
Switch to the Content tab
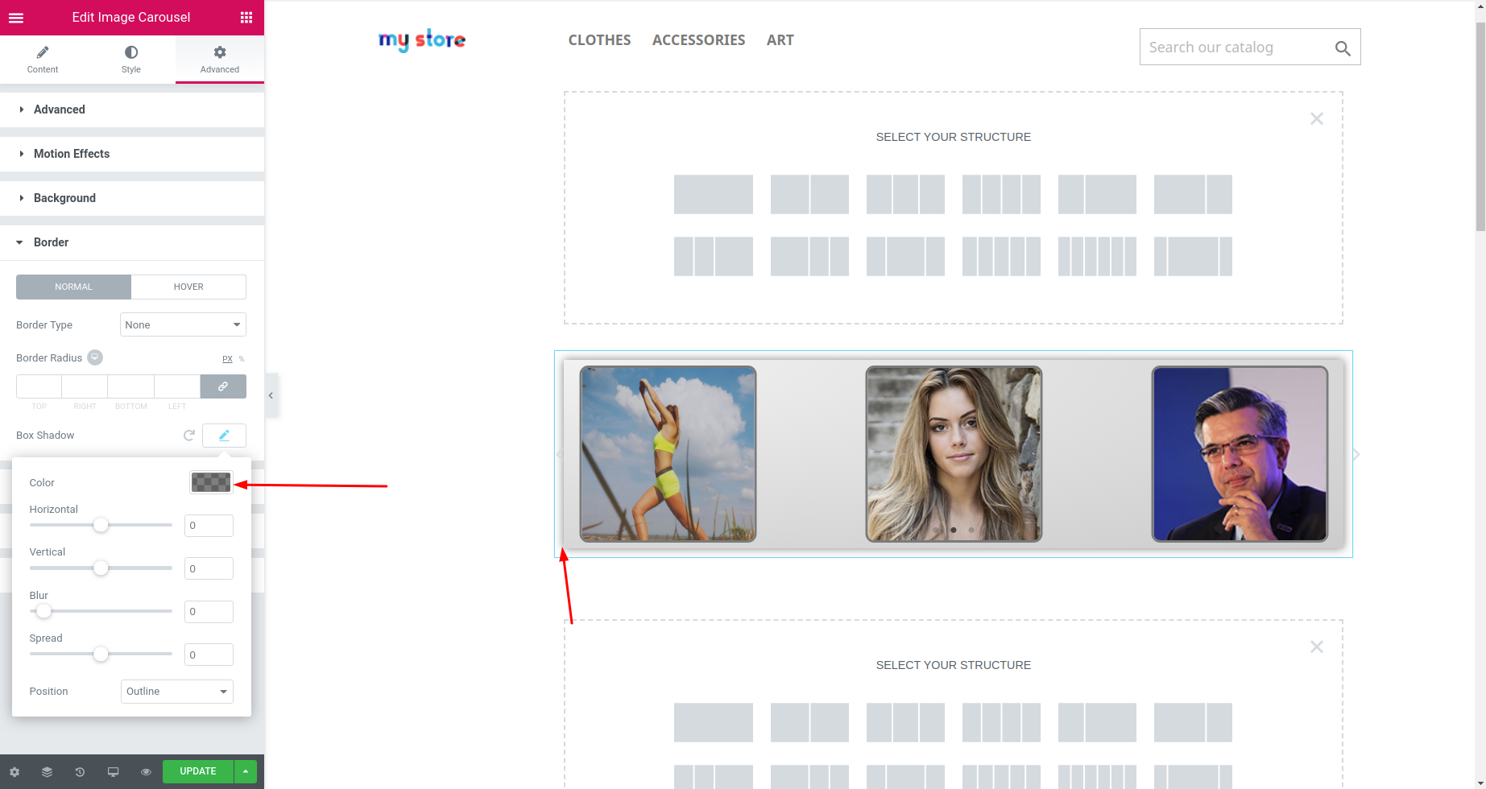click(43, 59)
